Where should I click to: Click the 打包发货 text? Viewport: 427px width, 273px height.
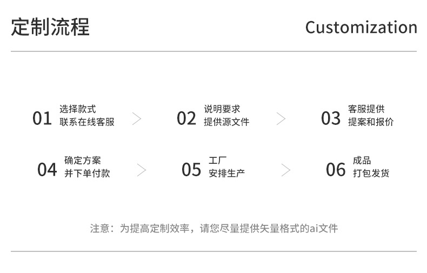371,174
